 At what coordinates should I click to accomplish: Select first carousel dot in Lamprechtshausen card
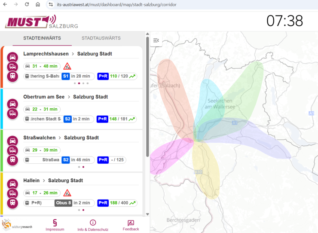(x=75, y=83)
